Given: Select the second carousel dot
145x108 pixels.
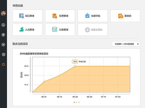Looking at the screenshot, I should pyautogui.click(x=76, y=102).
